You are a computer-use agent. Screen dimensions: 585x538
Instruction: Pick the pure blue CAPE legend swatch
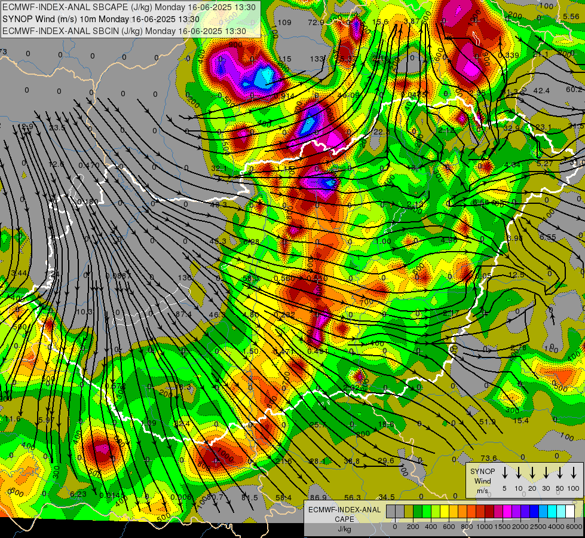(534, 512)
